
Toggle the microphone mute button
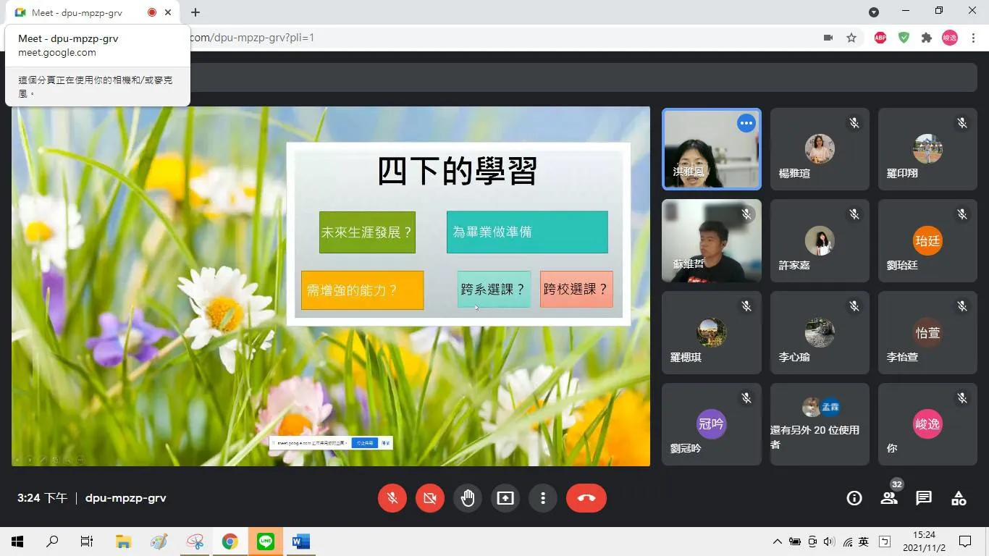(392, 498)
